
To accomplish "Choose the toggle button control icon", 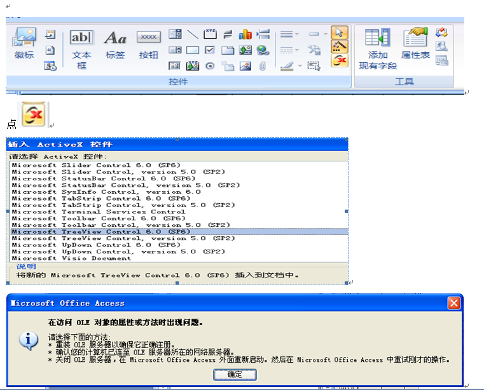I will pyautogui.click(x=228, y=34).
